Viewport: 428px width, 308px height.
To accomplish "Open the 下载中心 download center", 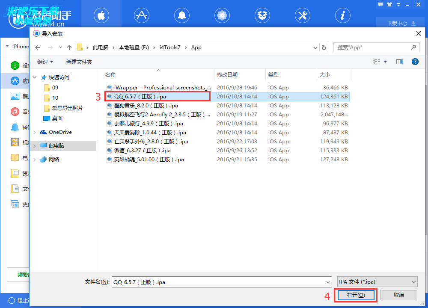I will point(401,23).
